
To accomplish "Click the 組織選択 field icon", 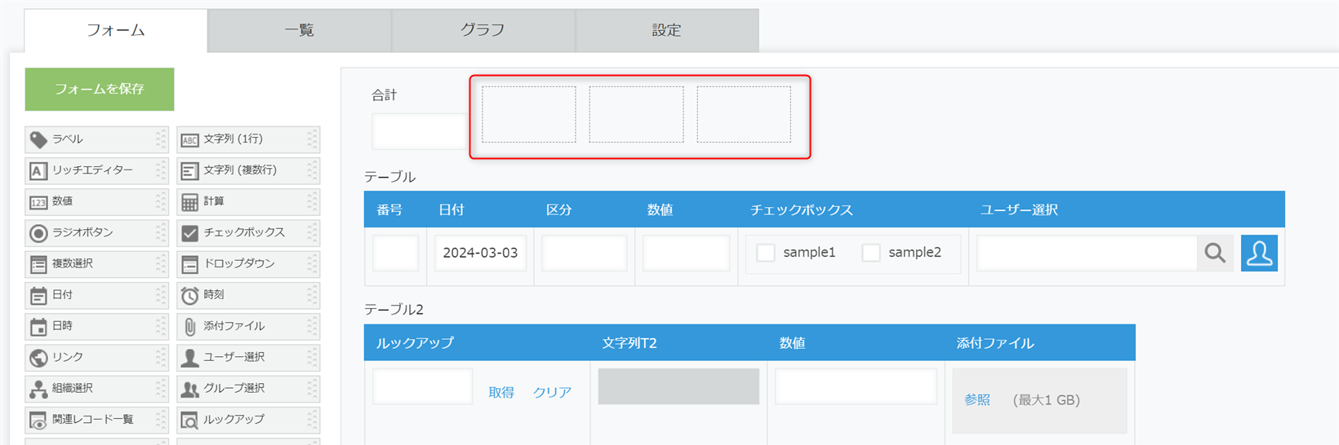I will point(38,389).
